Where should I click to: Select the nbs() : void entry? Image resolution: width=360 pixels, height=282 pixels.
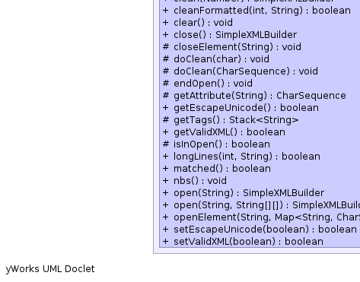coord(195,181)
